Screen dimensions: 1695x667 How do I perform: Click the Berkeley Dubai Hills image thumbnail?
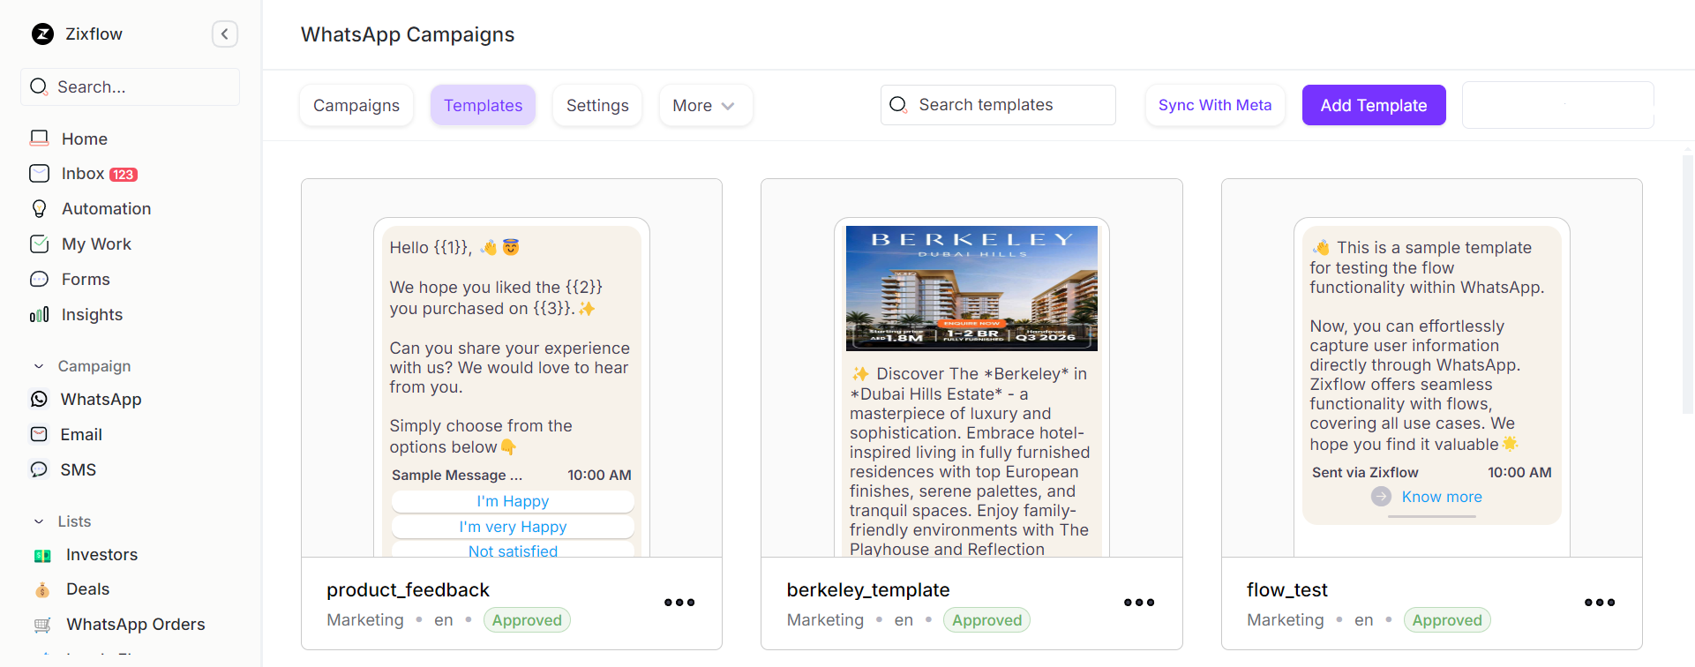(x=971, y=289)
